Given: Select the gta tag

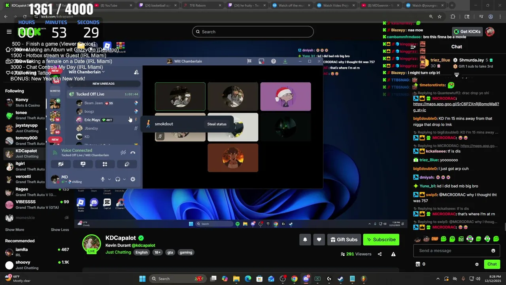Looking at the screenshot, I should 170,252.
